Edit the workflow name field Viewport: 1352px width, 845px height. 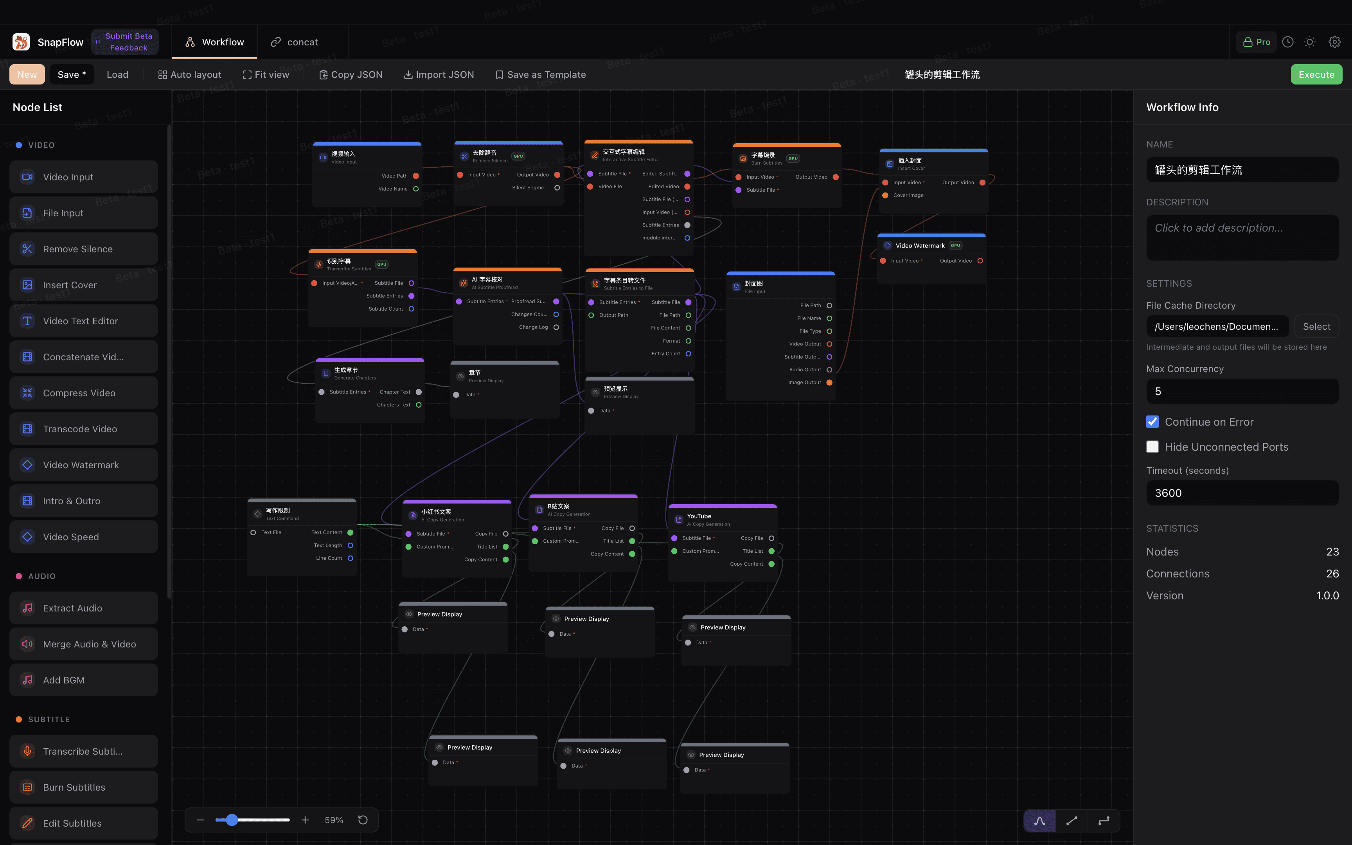[x=1242, y=170]
